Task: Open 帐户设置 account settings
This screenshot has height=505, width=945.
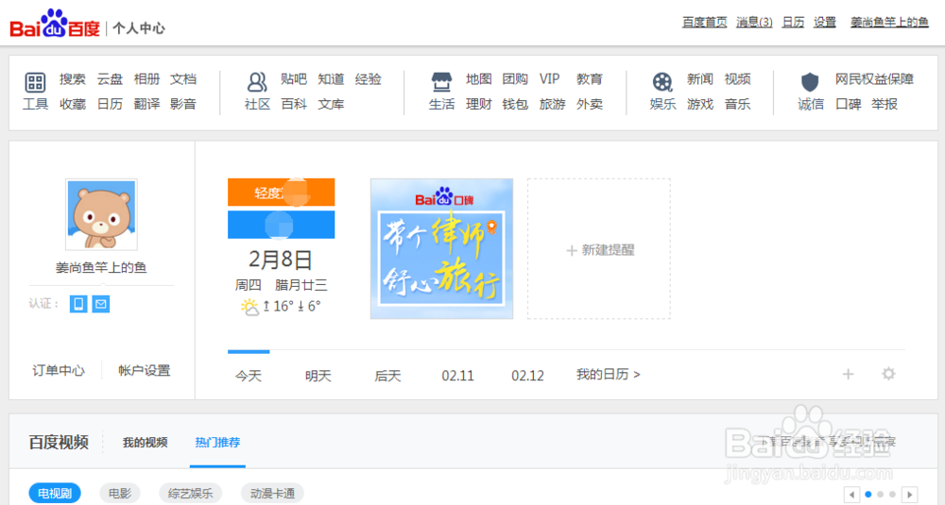Action: pos(145,370)
